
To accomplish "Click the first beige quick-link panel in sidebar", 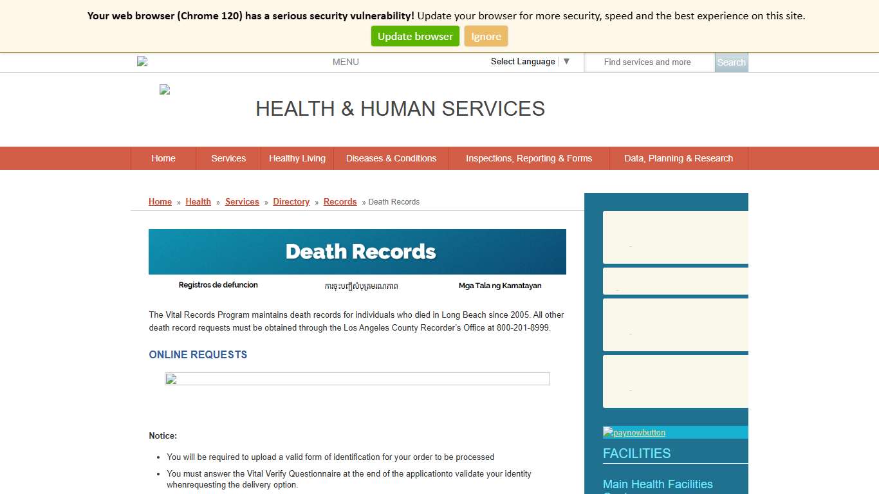I will 675,237.
